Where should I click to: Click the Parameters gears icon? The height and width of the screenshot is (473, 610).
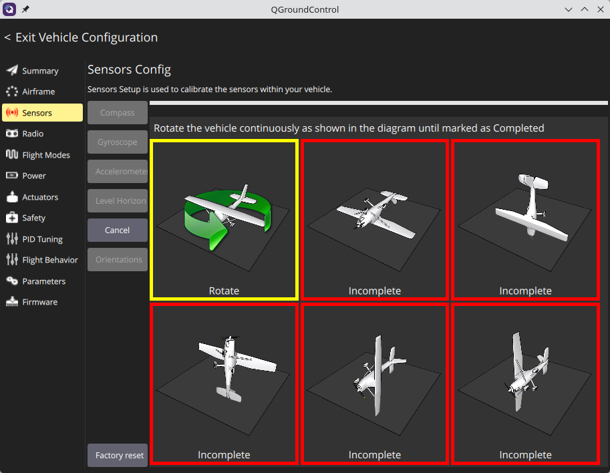coord(12,281)
